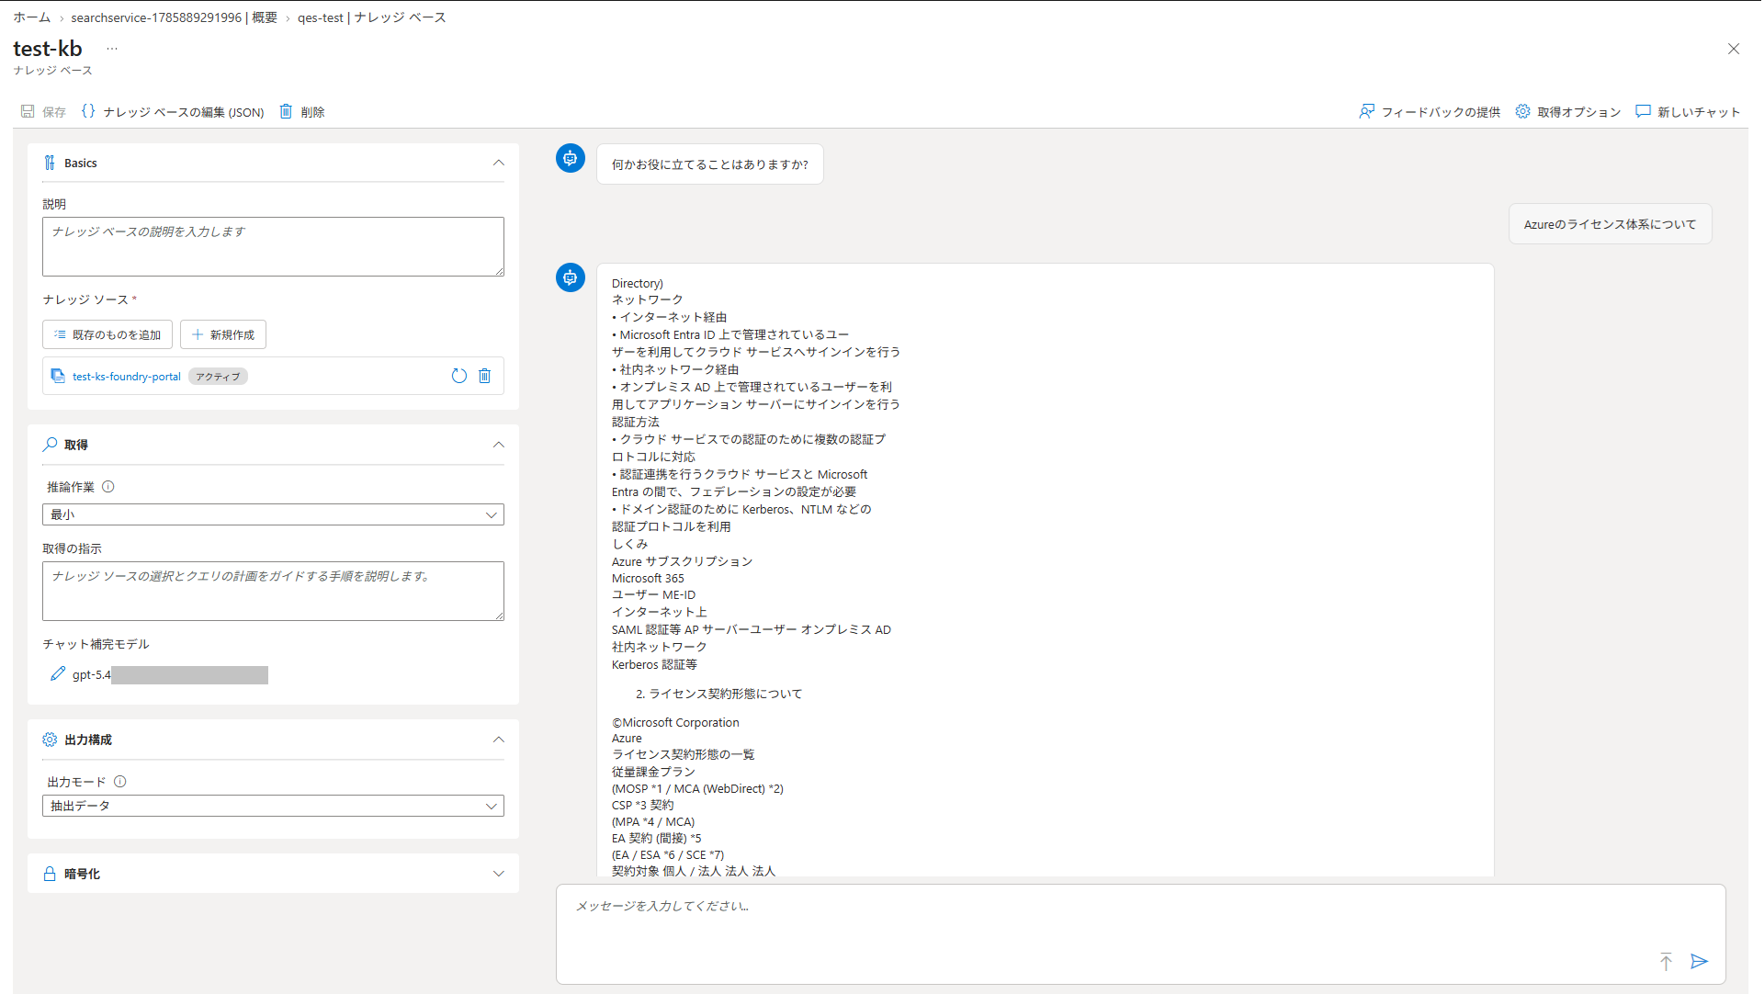Screen dimensions: 1764x994
Task: Open the ellipsis menu beside test-kb
Action: click(112, 49)
